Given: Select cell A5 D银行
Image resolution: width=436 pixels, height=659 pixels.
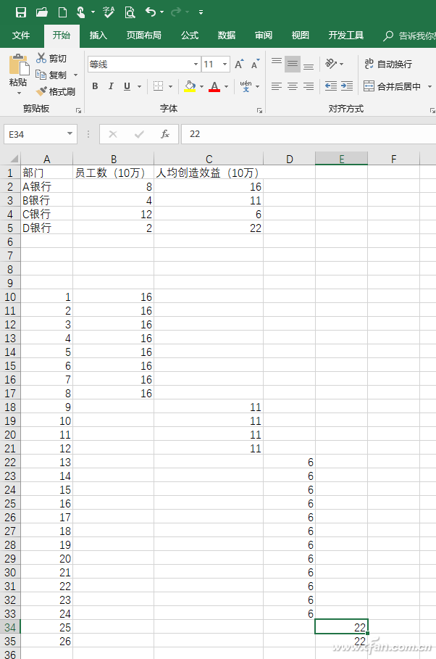Looking at the screenshot, I should (x=46, y=228).
